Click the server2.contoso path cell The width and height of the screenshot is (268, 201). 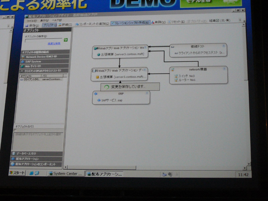(x=52, y=79)
